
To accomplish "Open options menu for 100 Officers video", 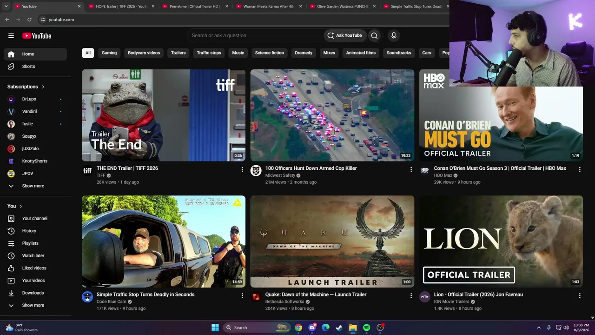I will (411, 169).
